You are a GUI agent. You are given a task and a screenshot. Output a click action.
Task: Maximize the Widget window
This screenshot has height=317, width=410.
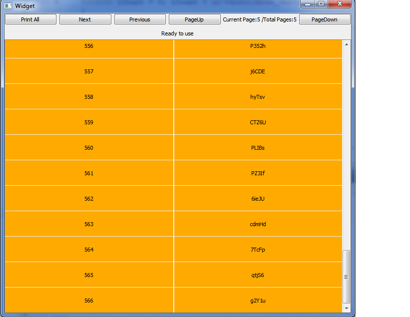point(321,4)
